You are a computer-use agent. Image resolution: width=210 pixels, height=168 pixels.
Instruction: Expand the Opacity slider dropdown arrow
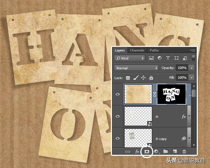point(192,68)
